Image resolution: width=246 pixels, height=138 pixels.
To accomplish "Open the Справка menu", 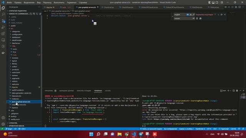I will tap(83, 3).
